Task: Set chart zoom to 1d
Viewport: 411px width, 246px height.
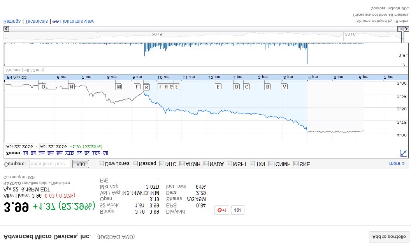Action: 25,153
